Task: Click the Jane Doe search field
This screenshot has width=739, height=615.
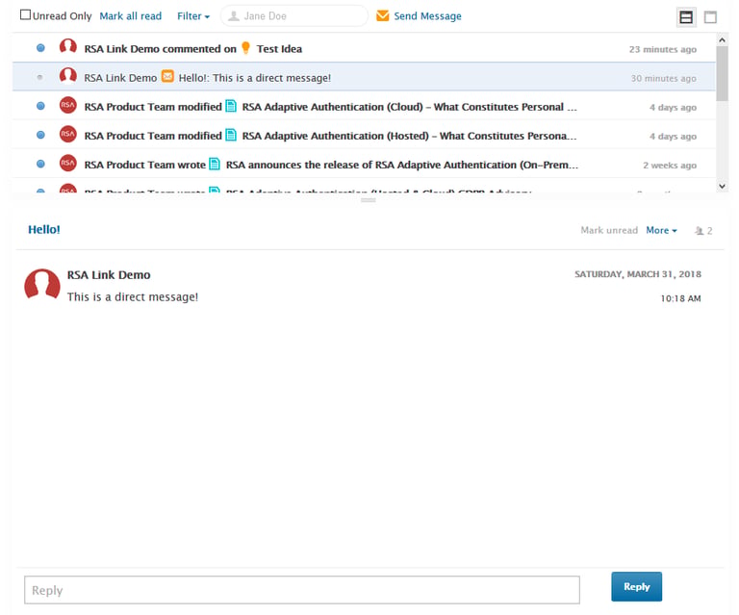Action: 294,16
